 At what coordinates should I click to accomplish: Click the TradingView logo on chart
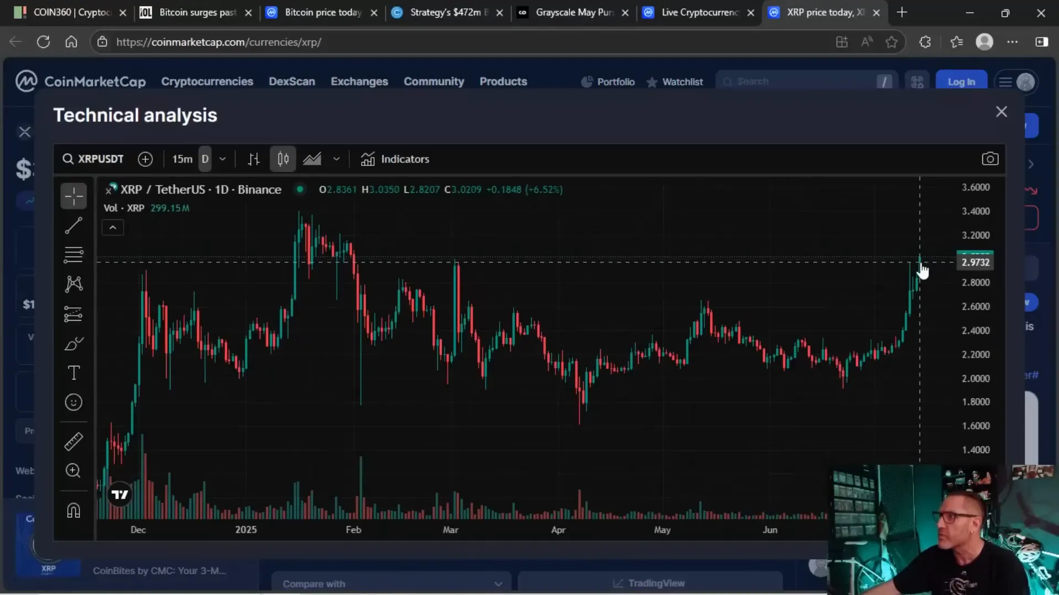coord(120,495)
